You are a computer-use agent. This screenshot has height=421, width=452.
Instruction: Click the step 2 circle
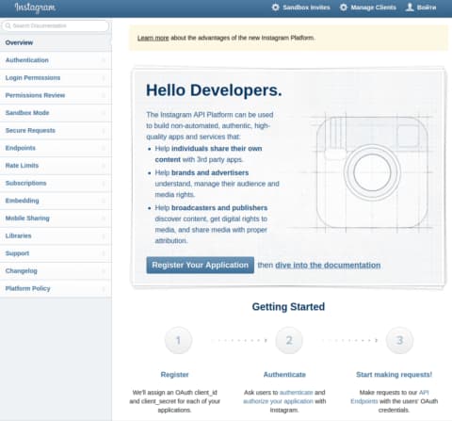pos(289,340)
